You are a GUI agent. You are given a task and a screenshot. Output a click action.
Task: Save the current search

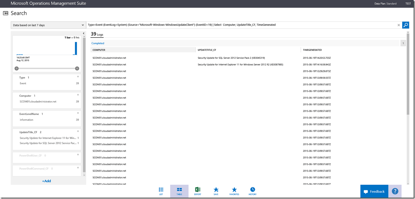216,191
